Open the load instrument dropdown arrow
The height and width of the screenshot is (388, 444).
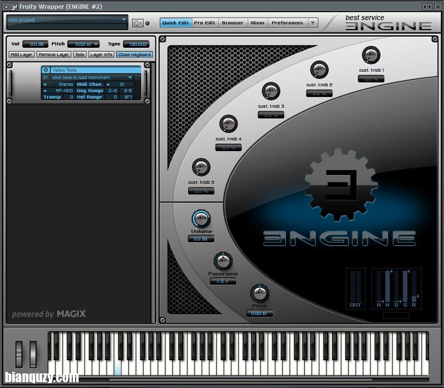[130, 77]
